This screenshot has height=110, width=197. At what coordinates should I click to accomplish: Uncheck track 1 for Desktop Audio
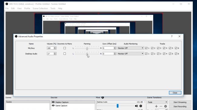point(146,54)
